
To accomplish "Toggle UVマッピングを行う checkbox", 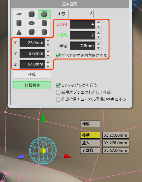I will (x=58, y=85).
